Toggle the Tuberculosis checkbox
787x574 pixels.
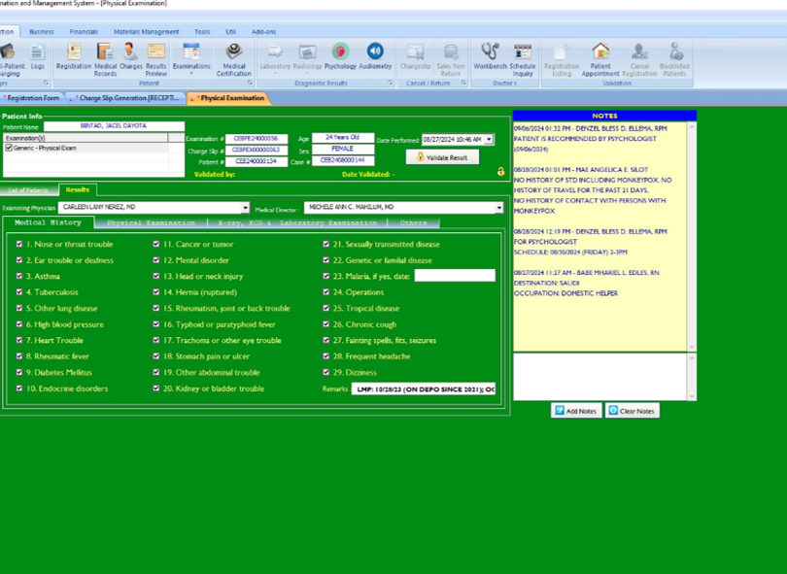19,292
